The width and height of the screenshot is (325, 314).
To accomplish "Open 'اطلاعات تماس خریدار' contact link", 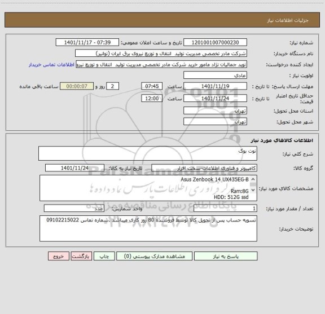I will tap(51, 65).
